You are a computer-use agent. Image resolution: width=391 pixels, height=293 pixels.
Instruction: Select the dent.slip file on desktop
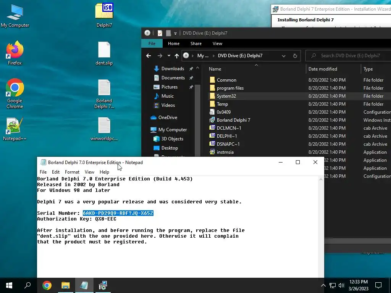tap(104, 53)
